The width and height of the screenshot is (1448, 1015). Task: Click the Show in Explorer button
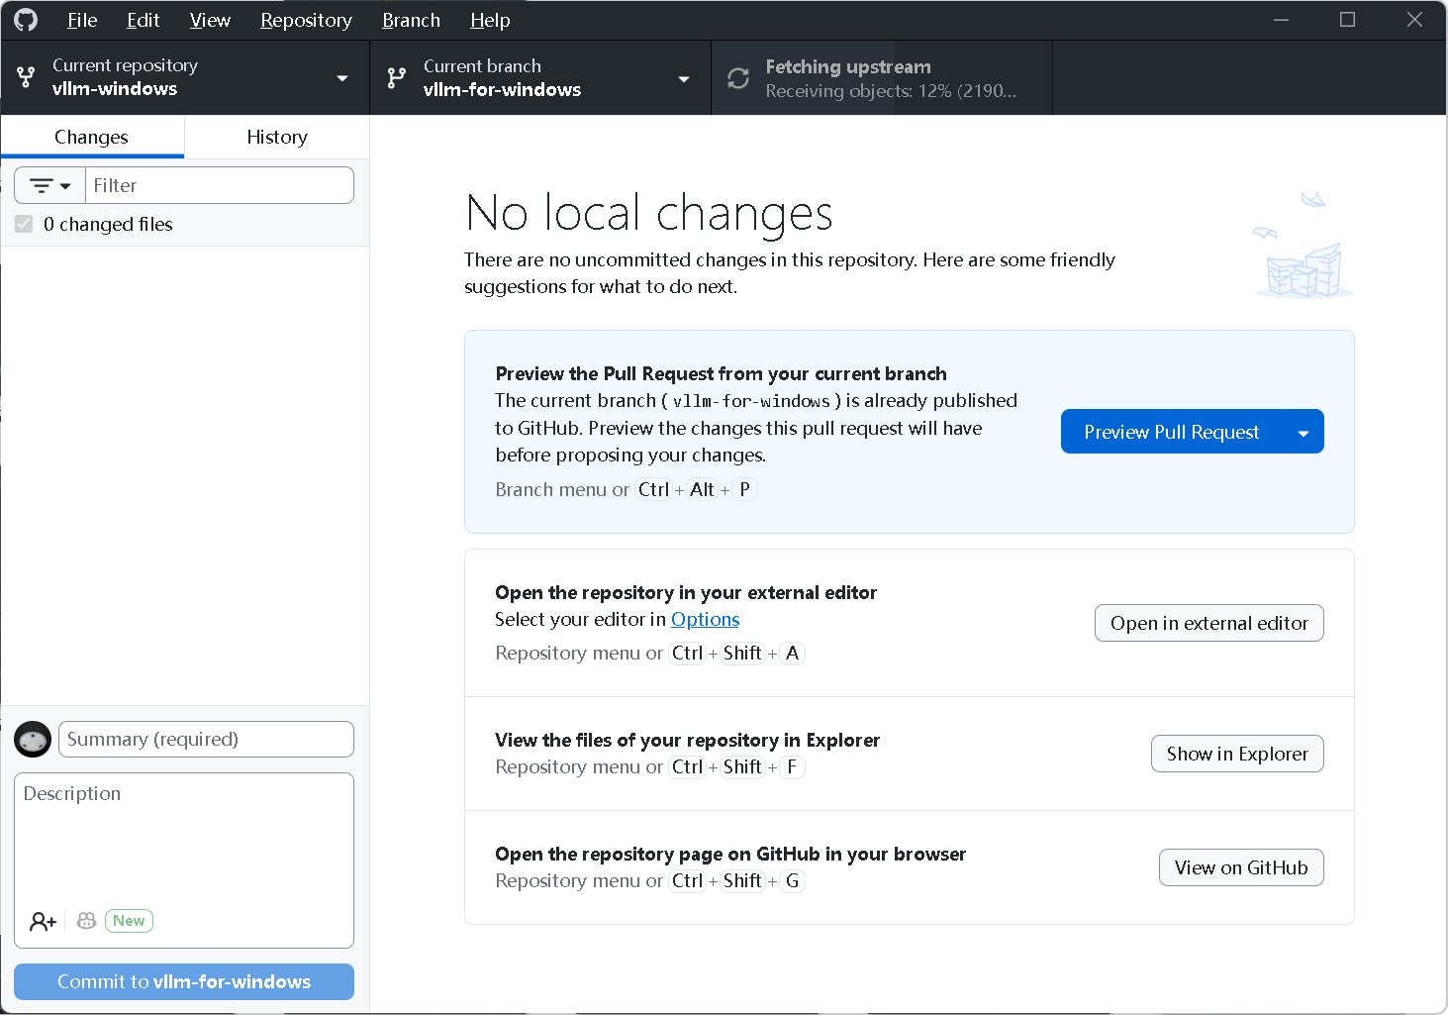(1237, 754)
